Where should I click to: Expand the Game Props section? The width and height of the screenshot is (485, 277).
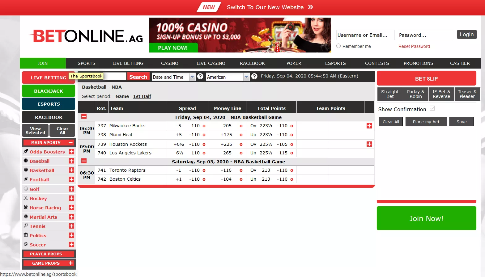71,263
